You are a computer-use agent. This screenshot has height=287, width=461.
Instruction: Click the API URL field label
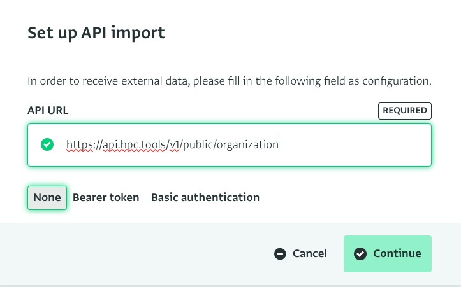pos(48,111)
